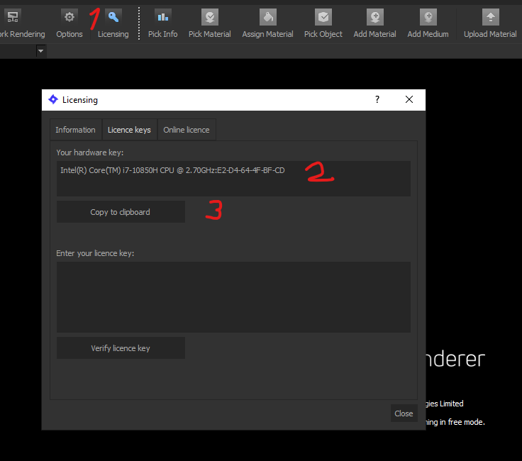The width and height of the screenshot is (522, 461).
Task: Click the Licensing key icon
Action: 113,18
